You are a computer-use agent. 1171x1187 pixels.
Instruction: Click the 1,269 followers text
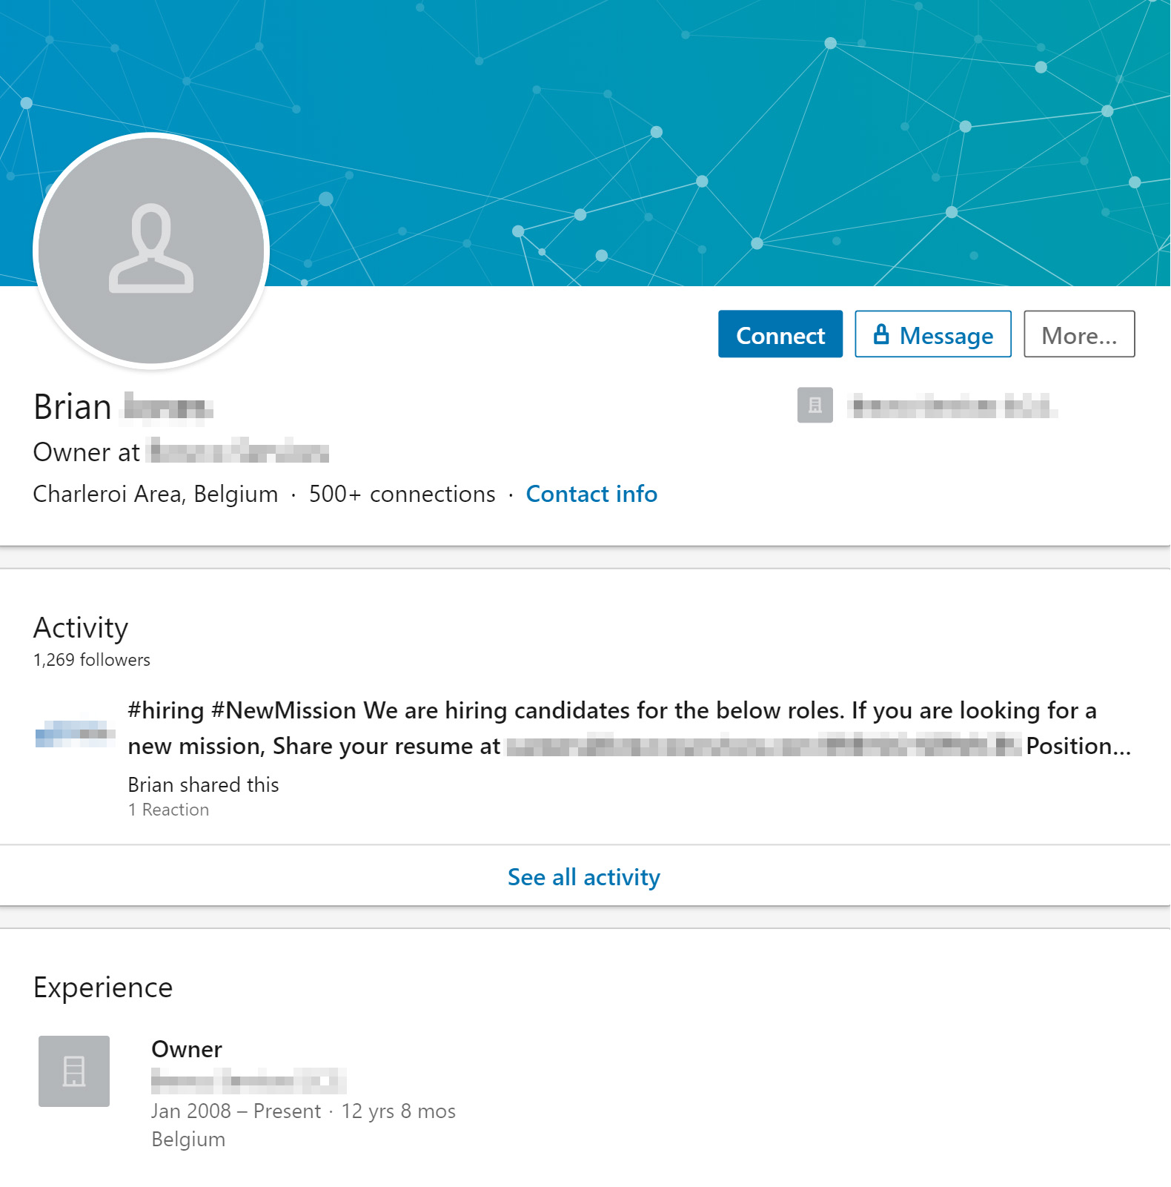(92, 660)
